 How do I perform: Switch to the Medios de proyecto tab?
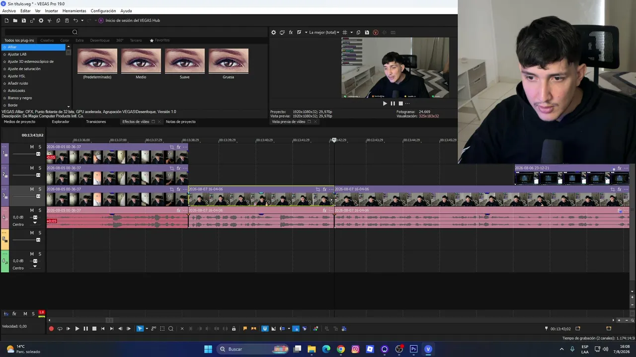pos(19,121)
